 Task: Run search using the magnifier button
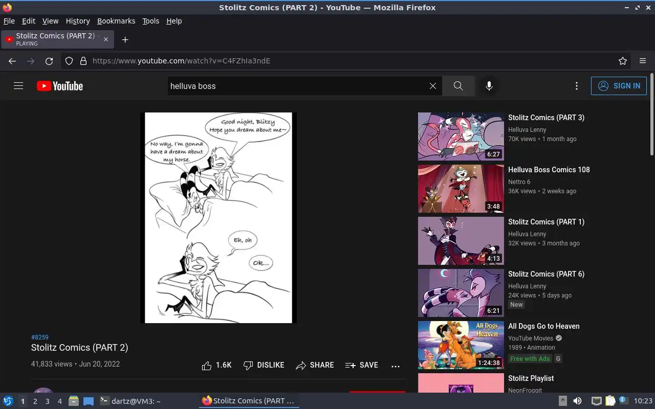(458, 86)
